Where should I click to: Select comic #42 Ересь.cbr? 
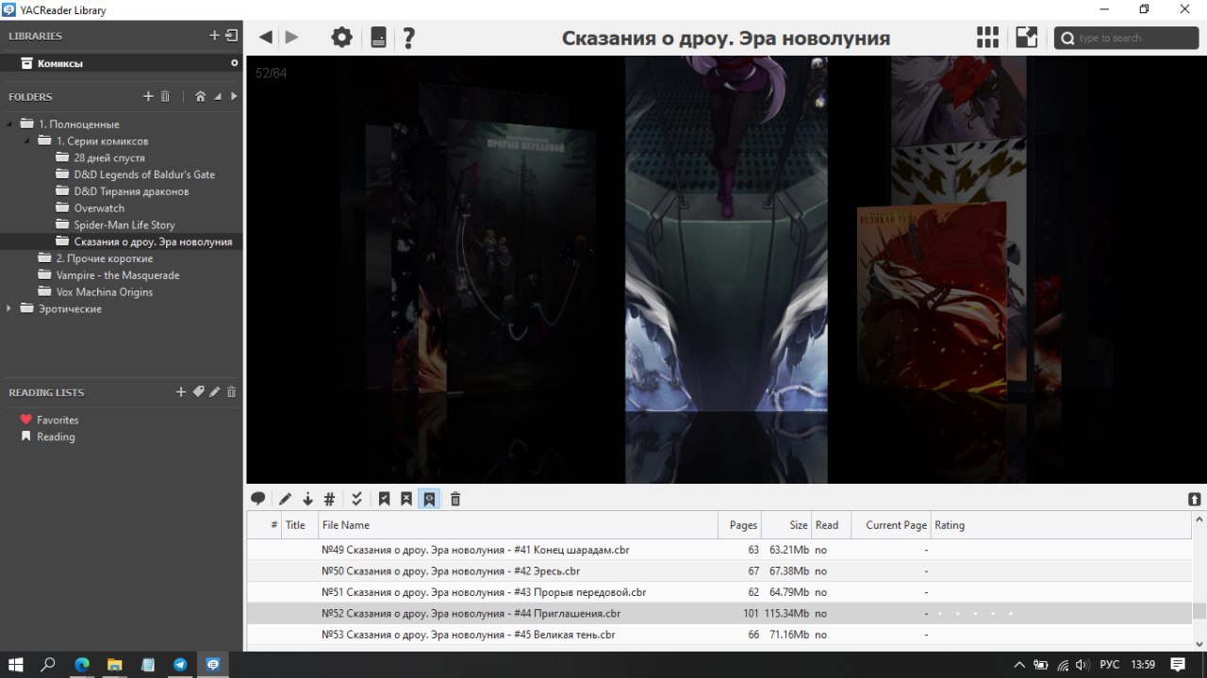(x=719, y=571)
